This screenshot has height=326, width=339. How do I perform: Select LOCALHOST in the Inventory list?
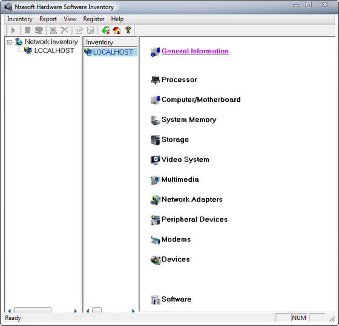point(113,52)
